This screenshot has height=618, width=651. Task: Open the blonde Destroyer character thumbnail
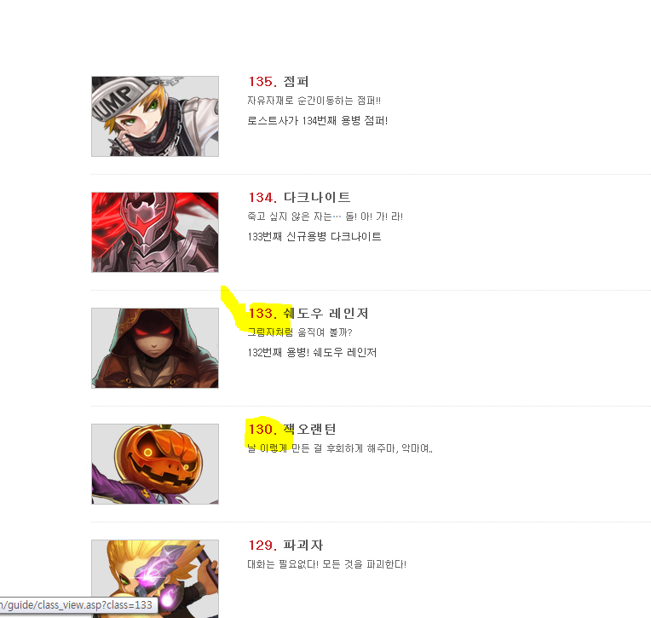pyautogui.click(x=155, y=579)
